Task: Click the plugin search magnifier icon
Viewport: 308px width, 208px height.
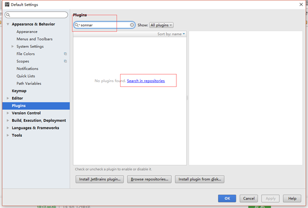Action: coord(77,25)
